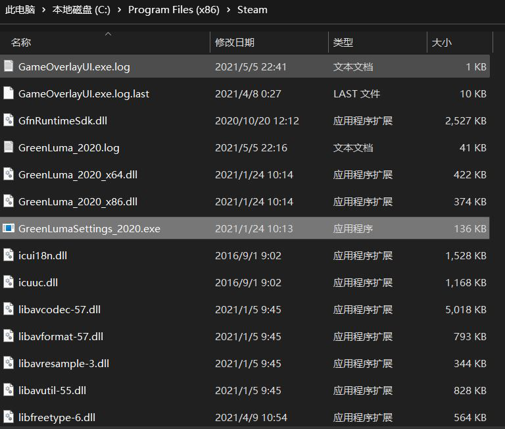Click the GfnRuntimeSdk.dll file icon
This screenshot has height=429, width=505.
point(9,120)
